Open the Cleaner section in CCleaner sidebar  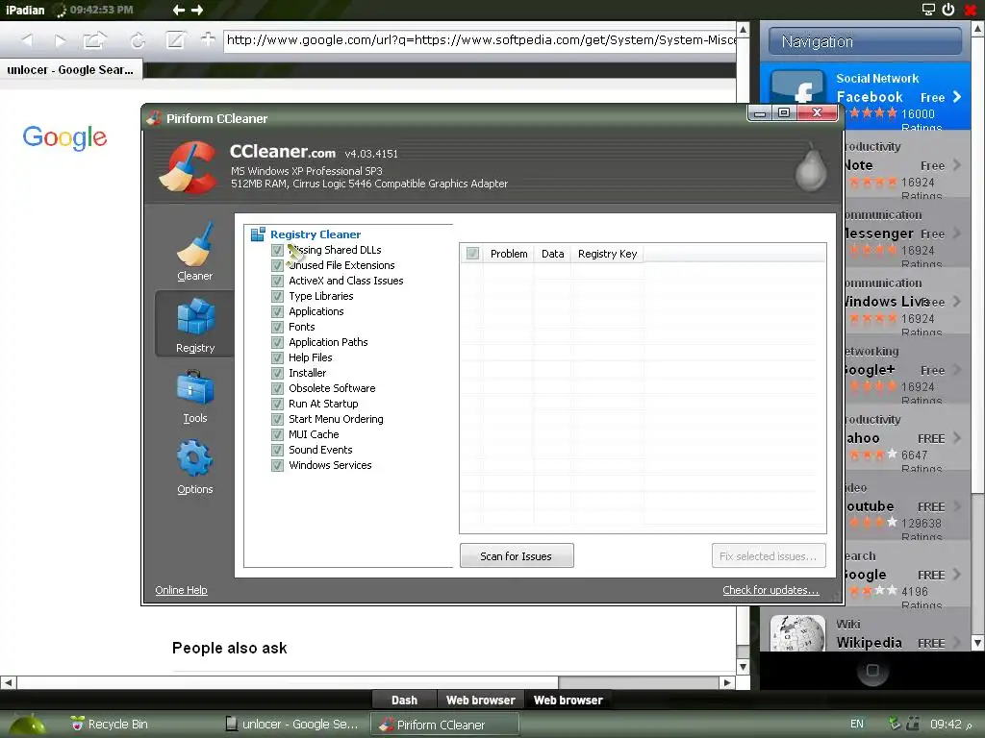coord(194,253)
